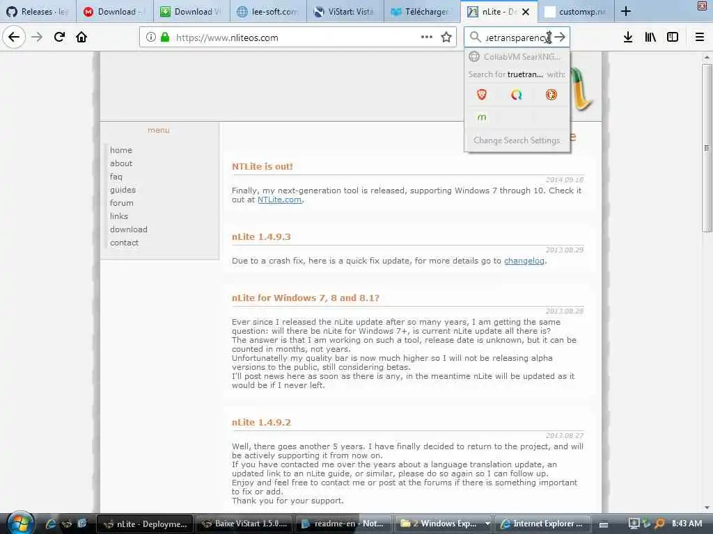The image size is (713, 534).
Task: Search with the DuckDuckGo engine icon
Action: (551, 95)
